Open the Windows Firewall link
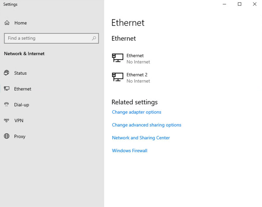The width and height of the screenshot is (262, 207). (130, 151)
